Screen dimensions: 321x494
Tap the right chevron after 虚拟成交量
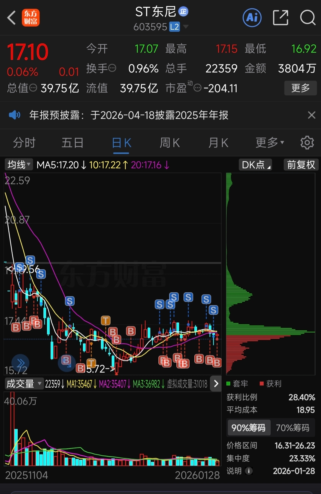[x=216, y=384]
